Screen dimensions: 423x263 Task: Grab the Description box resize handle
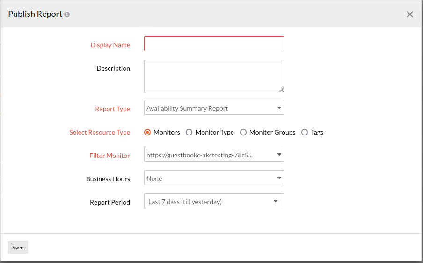[281, 89]
